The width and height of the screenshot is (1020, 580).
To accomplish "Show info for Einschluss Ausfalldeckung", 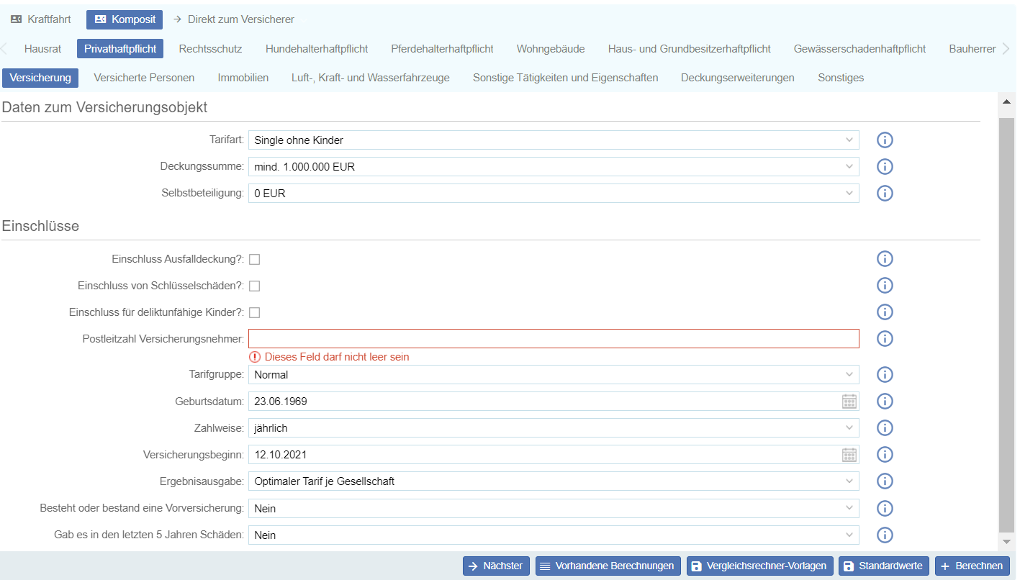I will click(x=885, y=259).
